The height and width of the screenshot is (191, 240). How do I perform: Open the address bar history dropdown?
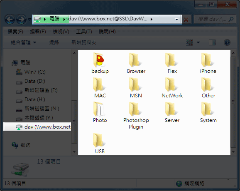176,20
